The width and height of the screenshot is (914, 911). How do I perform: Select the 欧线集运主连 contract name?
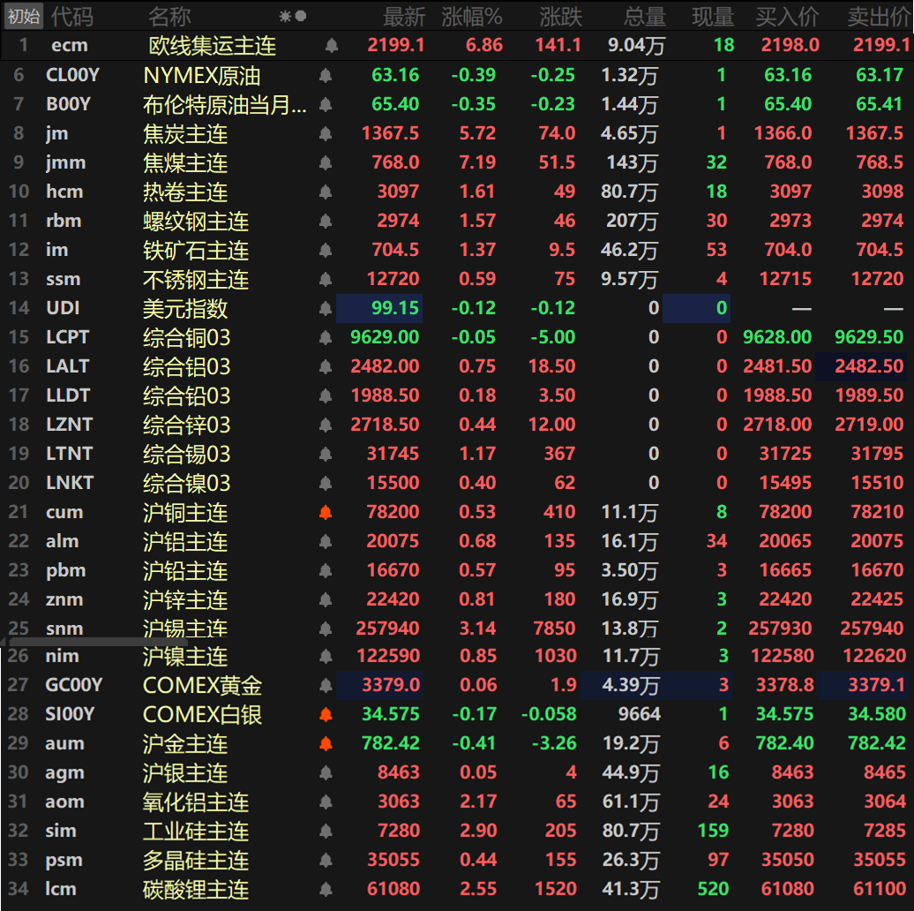(x=212, y=46)
